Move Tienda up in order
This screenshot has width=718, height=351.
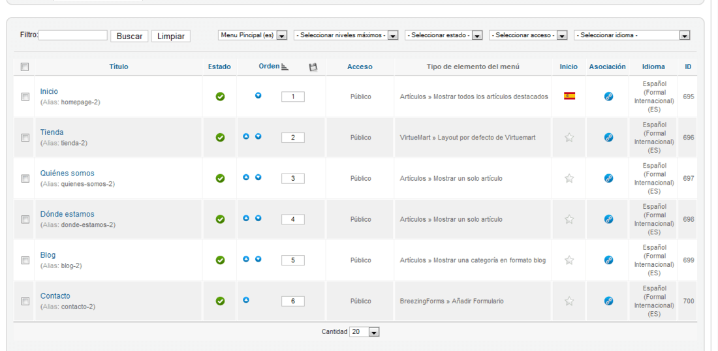(246, 136)
